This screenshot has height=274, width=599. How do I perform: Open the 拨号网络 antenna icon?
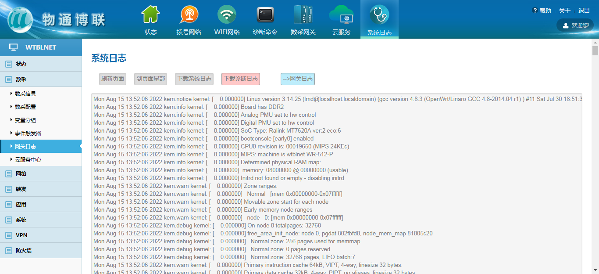pyautogui.click(x=189, y=15)
